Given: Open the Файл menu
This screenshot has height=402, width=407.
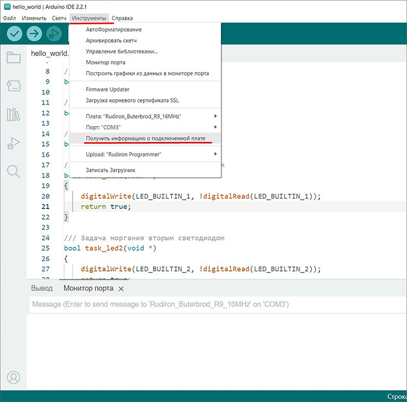Looking at the screenshot, I should [x=9, y=18].
